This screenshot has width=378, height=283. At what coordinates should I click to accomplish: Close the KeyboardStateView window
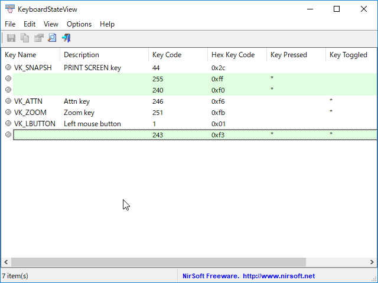point(364,9)
